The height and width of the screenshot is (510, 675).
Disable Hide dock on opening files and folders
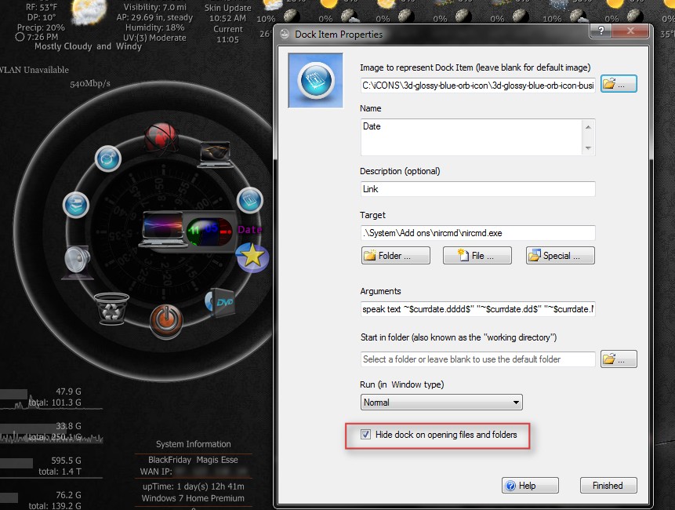365,434
